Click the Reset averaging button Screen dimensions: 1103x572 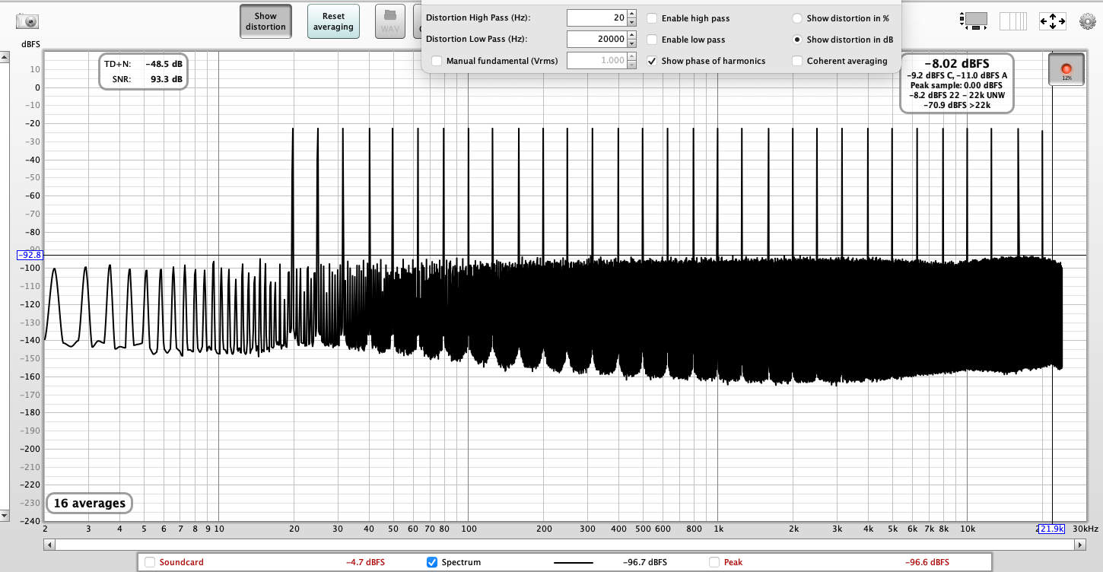[x=333, y=21]
